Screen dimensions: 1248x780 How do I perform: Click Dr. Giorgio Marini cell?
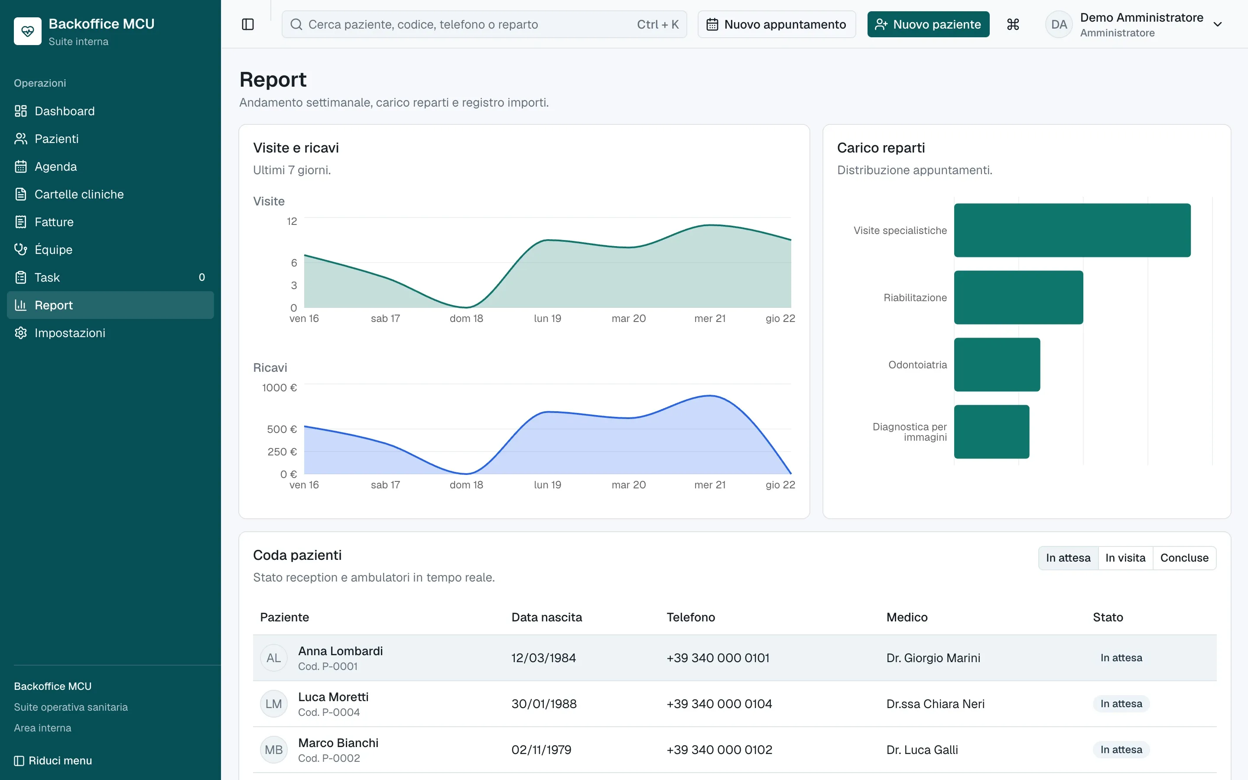point(933,658)
